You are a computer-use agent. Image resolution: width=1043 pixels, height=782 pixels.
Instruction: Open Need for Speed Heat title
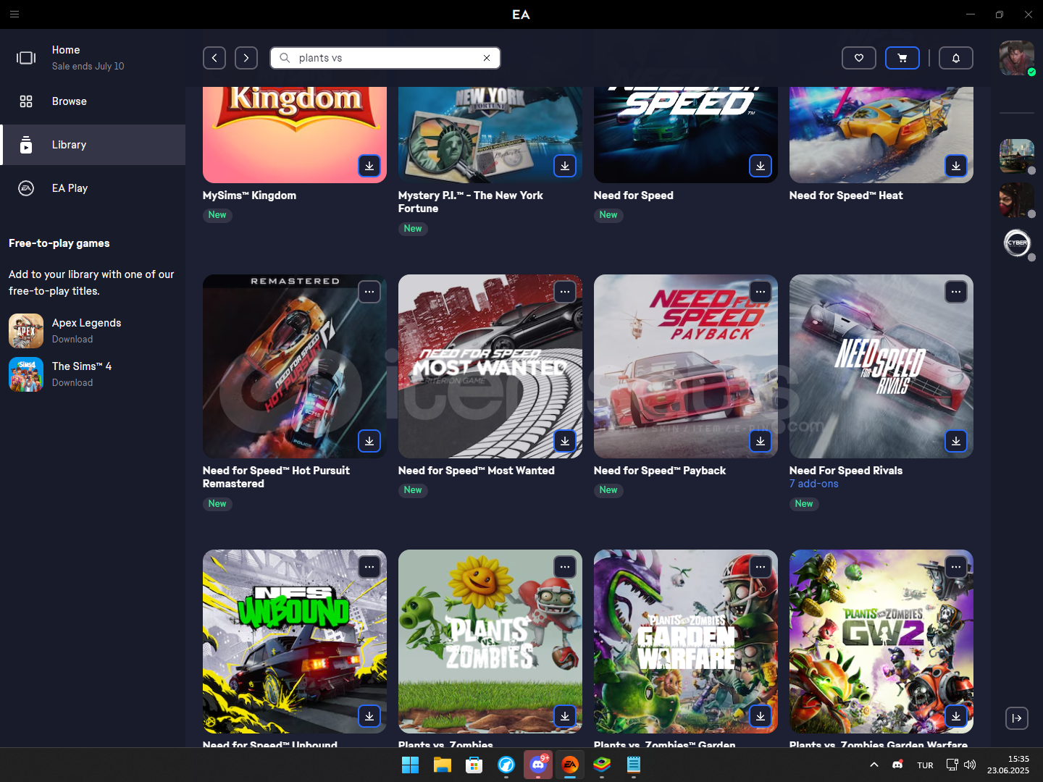click(x=846, y=195)
